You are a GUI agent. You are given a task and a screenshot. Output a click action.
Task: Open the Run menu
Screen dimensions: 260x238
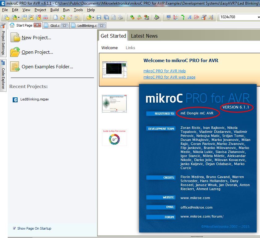coord(66,10)
